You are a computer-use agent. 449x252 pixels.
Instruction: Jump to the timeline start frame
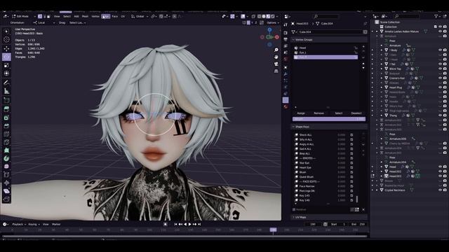tap(175, 224)
